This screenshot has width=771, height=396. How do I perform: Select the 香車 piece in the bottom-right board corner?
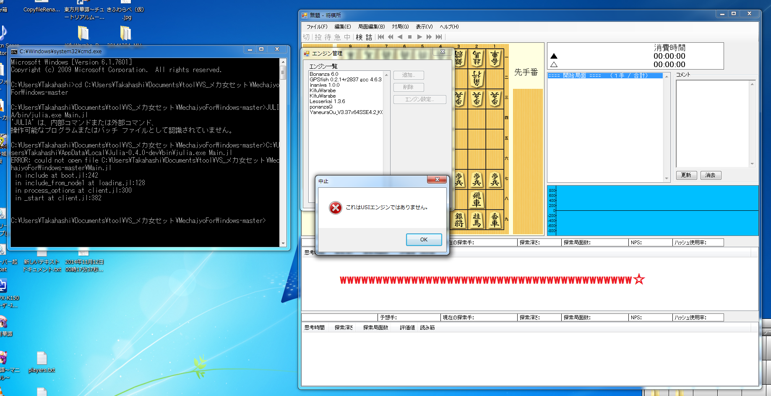click(x=495, y=220)
